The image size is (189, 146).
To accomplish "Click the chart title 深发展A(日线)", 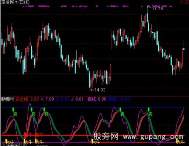I will tap(15, 2).
